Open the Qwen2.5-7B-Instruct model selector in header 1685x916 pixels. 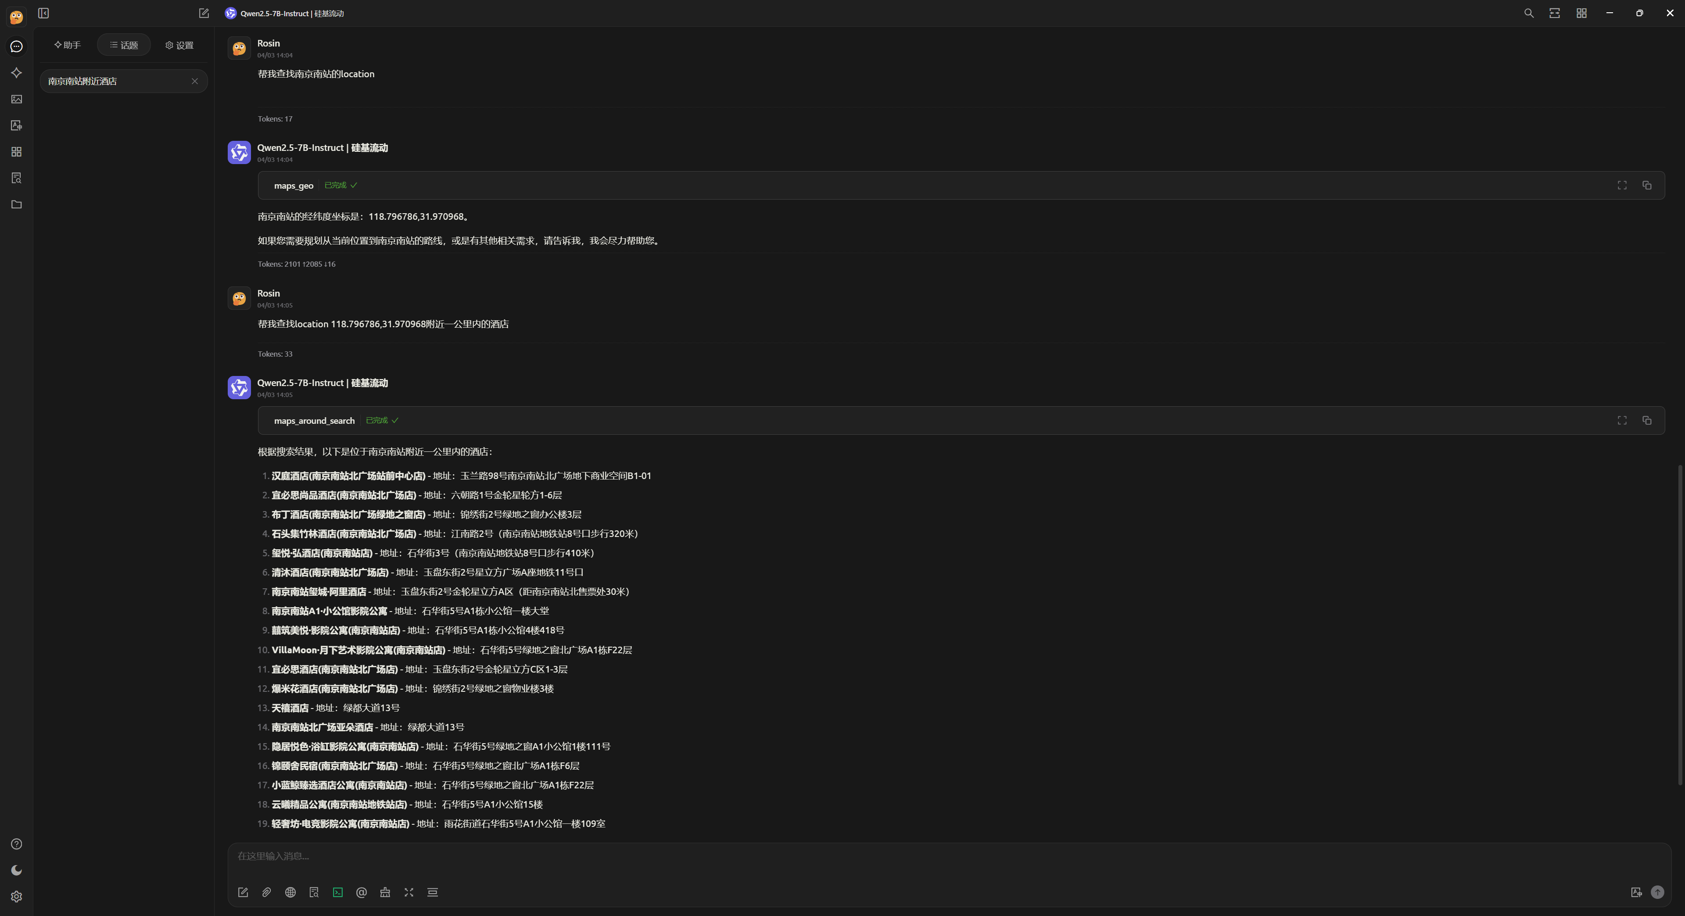click(x=284, y=13)
